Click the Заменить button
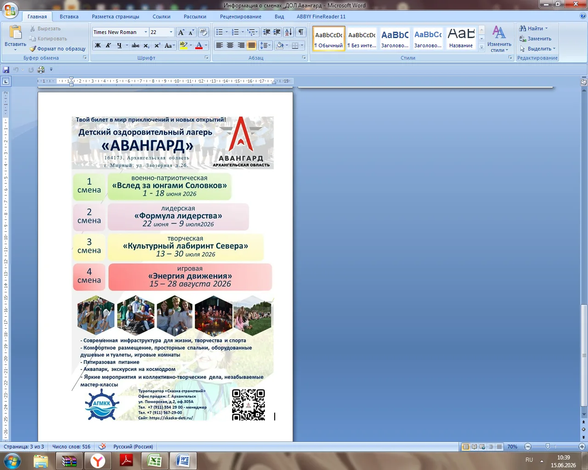The image size is (588, 470). 536,39
